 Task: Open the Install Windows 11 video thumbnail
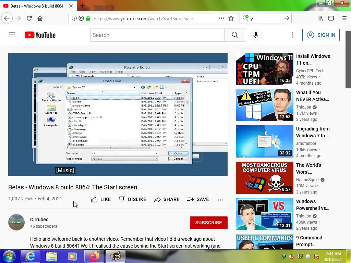[264, 69]
